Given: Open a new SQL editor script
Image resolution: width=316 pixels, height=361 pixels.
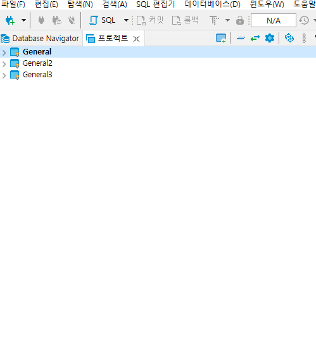Looking at the screenshot, I should click(x=102, y=20).
